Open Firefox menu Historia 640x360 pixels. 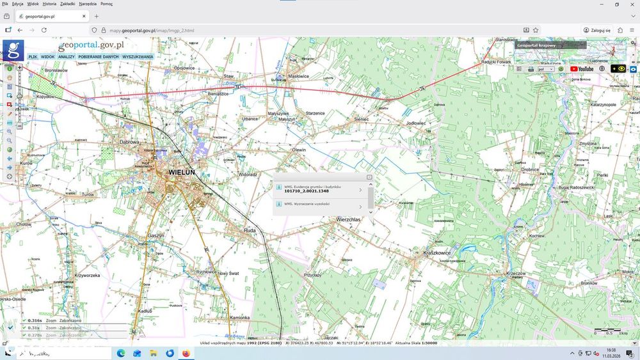pyautogui.click(x=49, y=4)
